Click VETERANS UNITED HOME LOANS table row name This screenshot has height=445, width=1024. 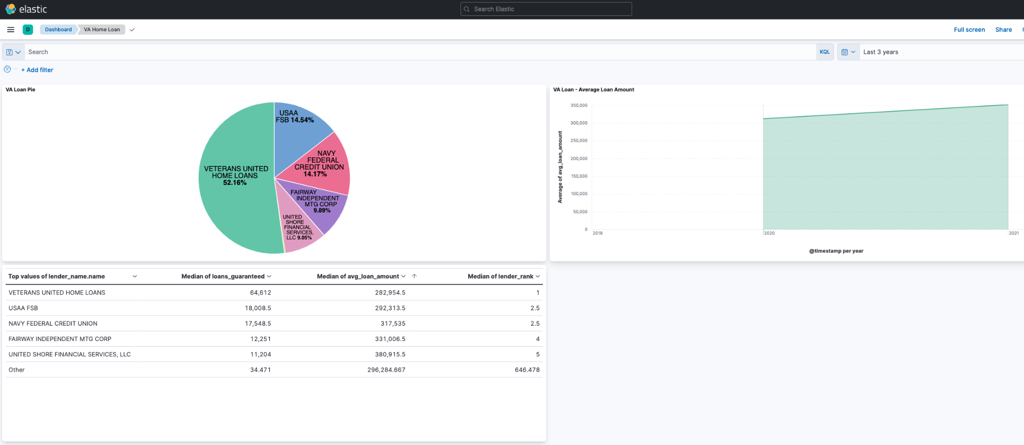pos(57,293)
